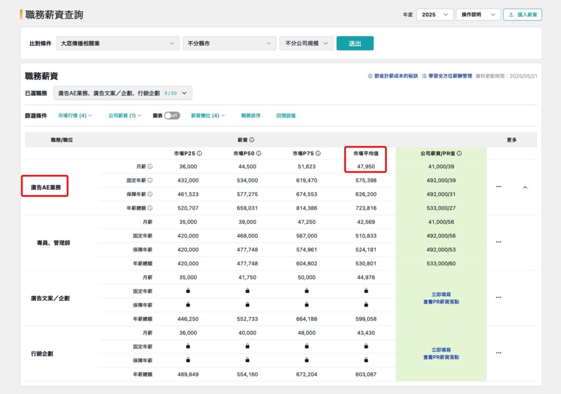Click the info icon next to 市場P75
This screenshot has width=561, height=394.
coord(318,153)
